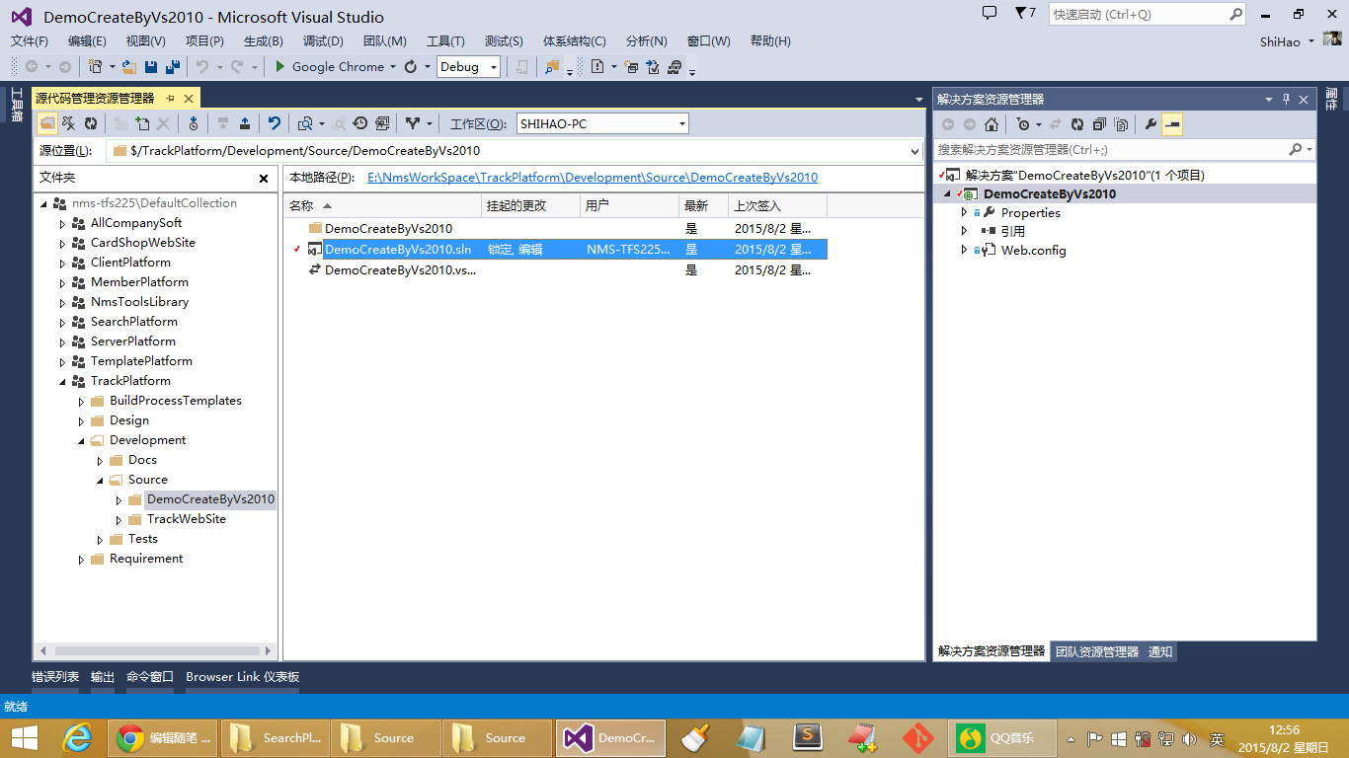Open the 工具(T) menu
Image resolution: width=1349 pixels, height=758 pixels.
[x=445, y=40]
